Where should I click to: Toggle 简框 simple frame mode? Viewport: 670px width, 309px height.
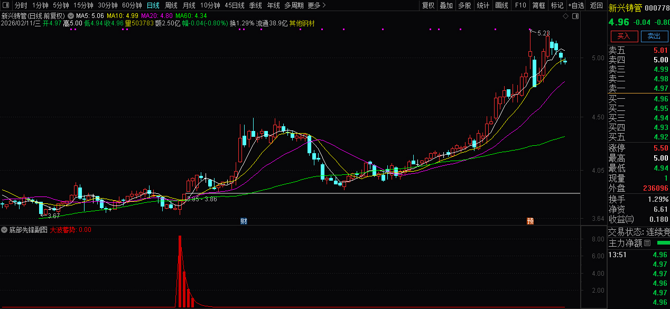point(538,5)
